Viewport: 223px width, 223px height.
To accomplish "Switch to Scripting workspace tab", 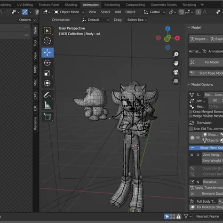I will (189, 5).
